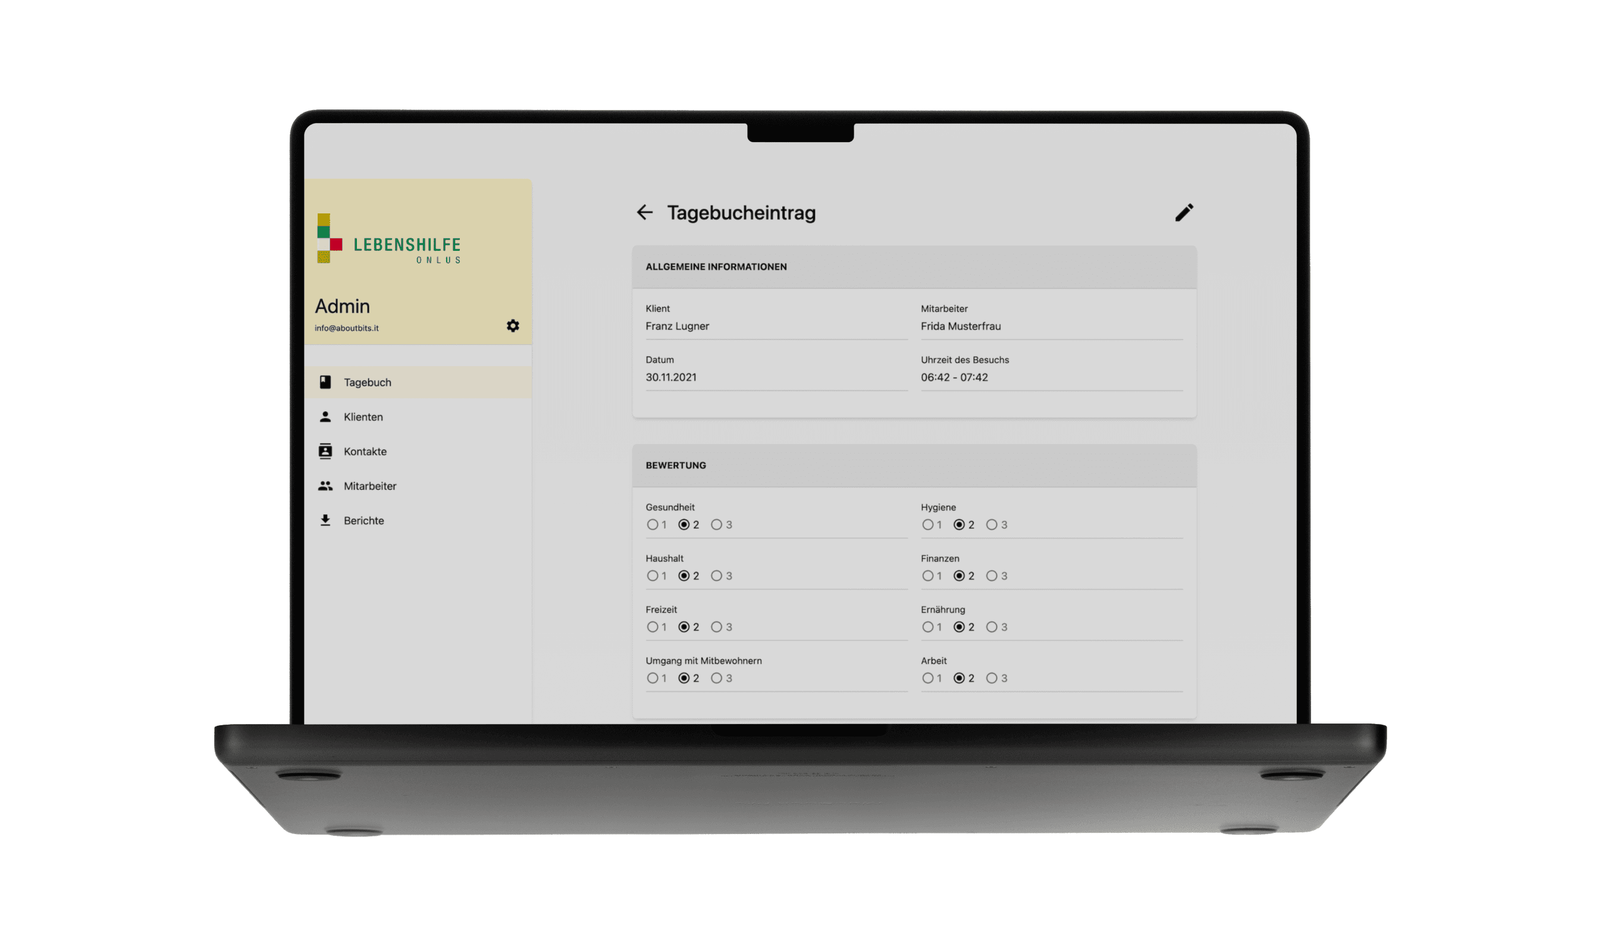Image resolution: width=1599 pixels, height=944 pixels.
Task: Select rating 2 for Umgang mit Mitbewohnern
Action: [684, 678]
